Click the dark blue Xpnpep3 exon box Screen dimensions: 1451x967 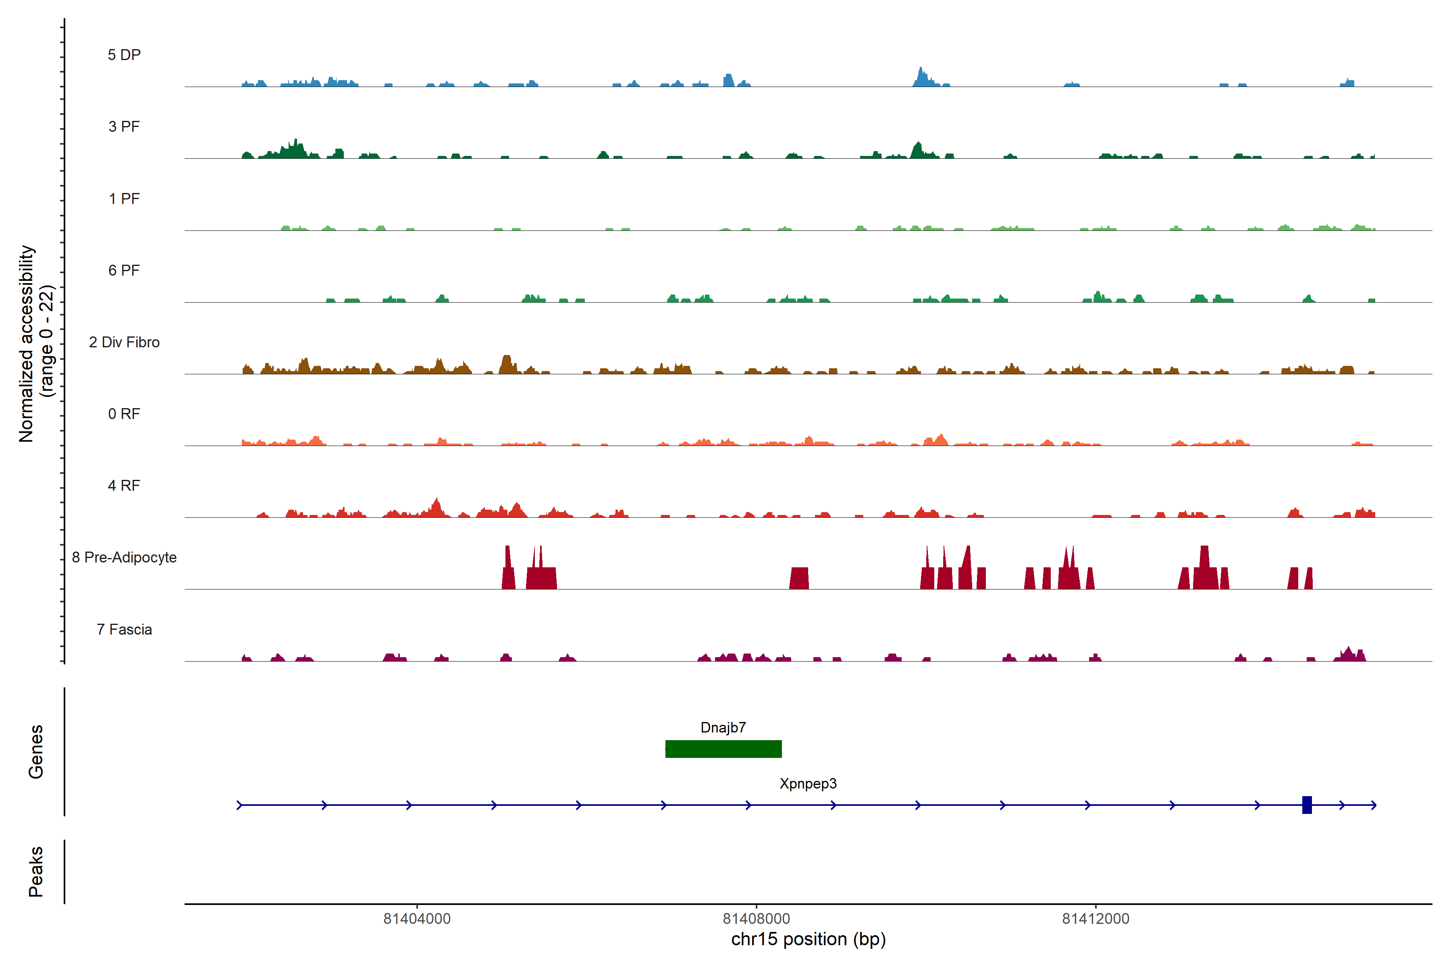tap(1307, 805)
